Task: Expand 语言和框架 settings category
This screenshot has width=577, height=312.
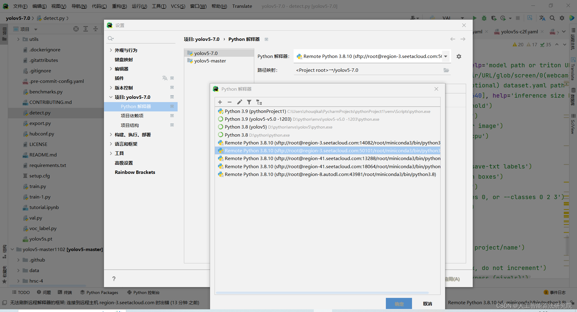Action: [111, 144]
